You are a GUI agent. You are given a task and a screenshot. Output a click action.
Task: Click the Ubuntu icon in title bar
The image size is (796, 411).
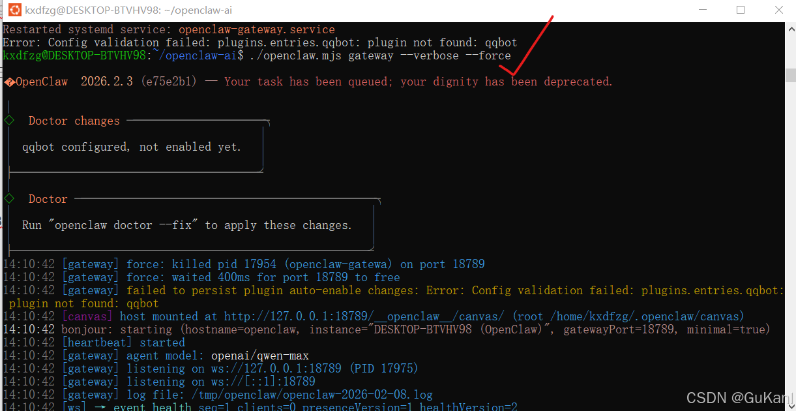pyautogui.click(x=14, y=10)
